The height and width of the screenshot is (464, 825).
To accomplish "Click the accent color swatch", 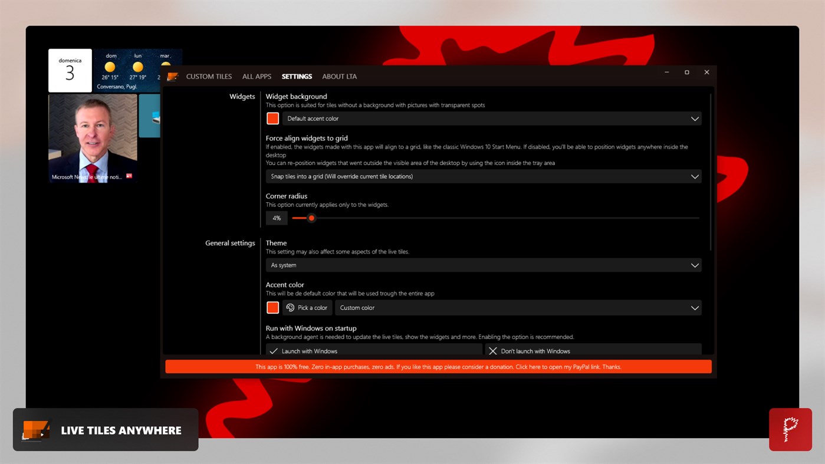I will pos(272,307).
